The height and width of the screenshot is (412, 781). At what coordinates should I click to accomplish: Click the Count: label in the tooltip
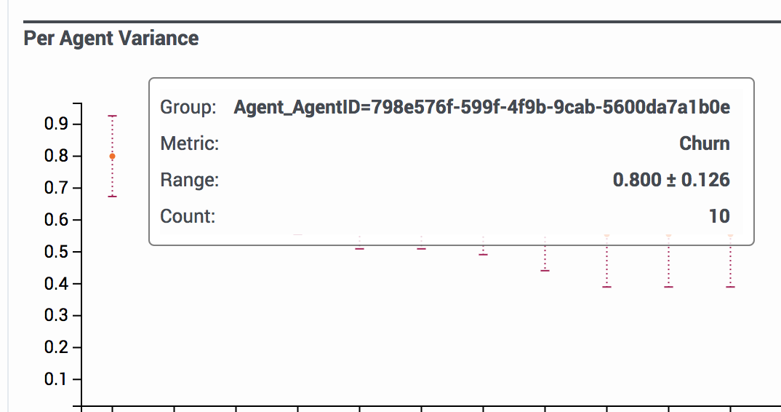pyautogui.click(x=188, y=216)
